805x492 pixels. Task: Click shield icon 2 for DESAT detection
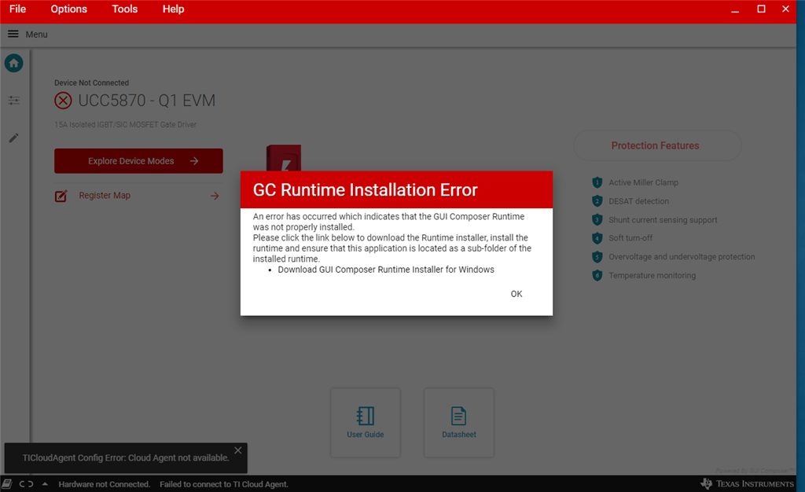(x=597, y=201)
